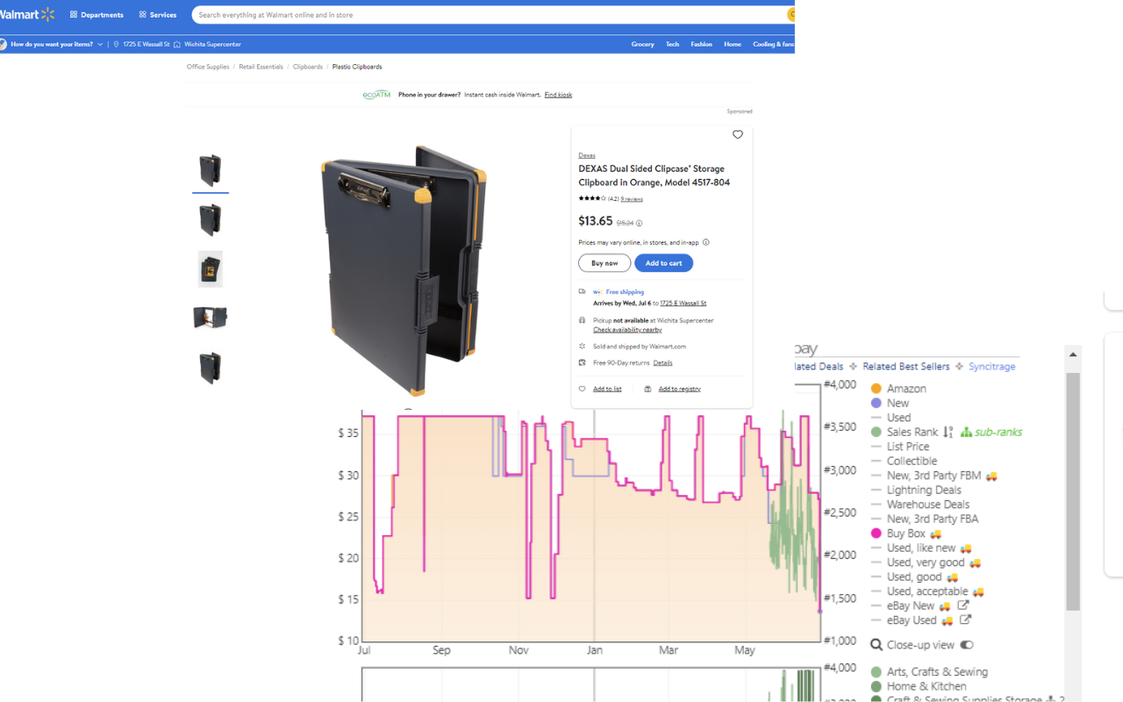
Task: Switch on Close-up view toggle
Action: point(967,645)
